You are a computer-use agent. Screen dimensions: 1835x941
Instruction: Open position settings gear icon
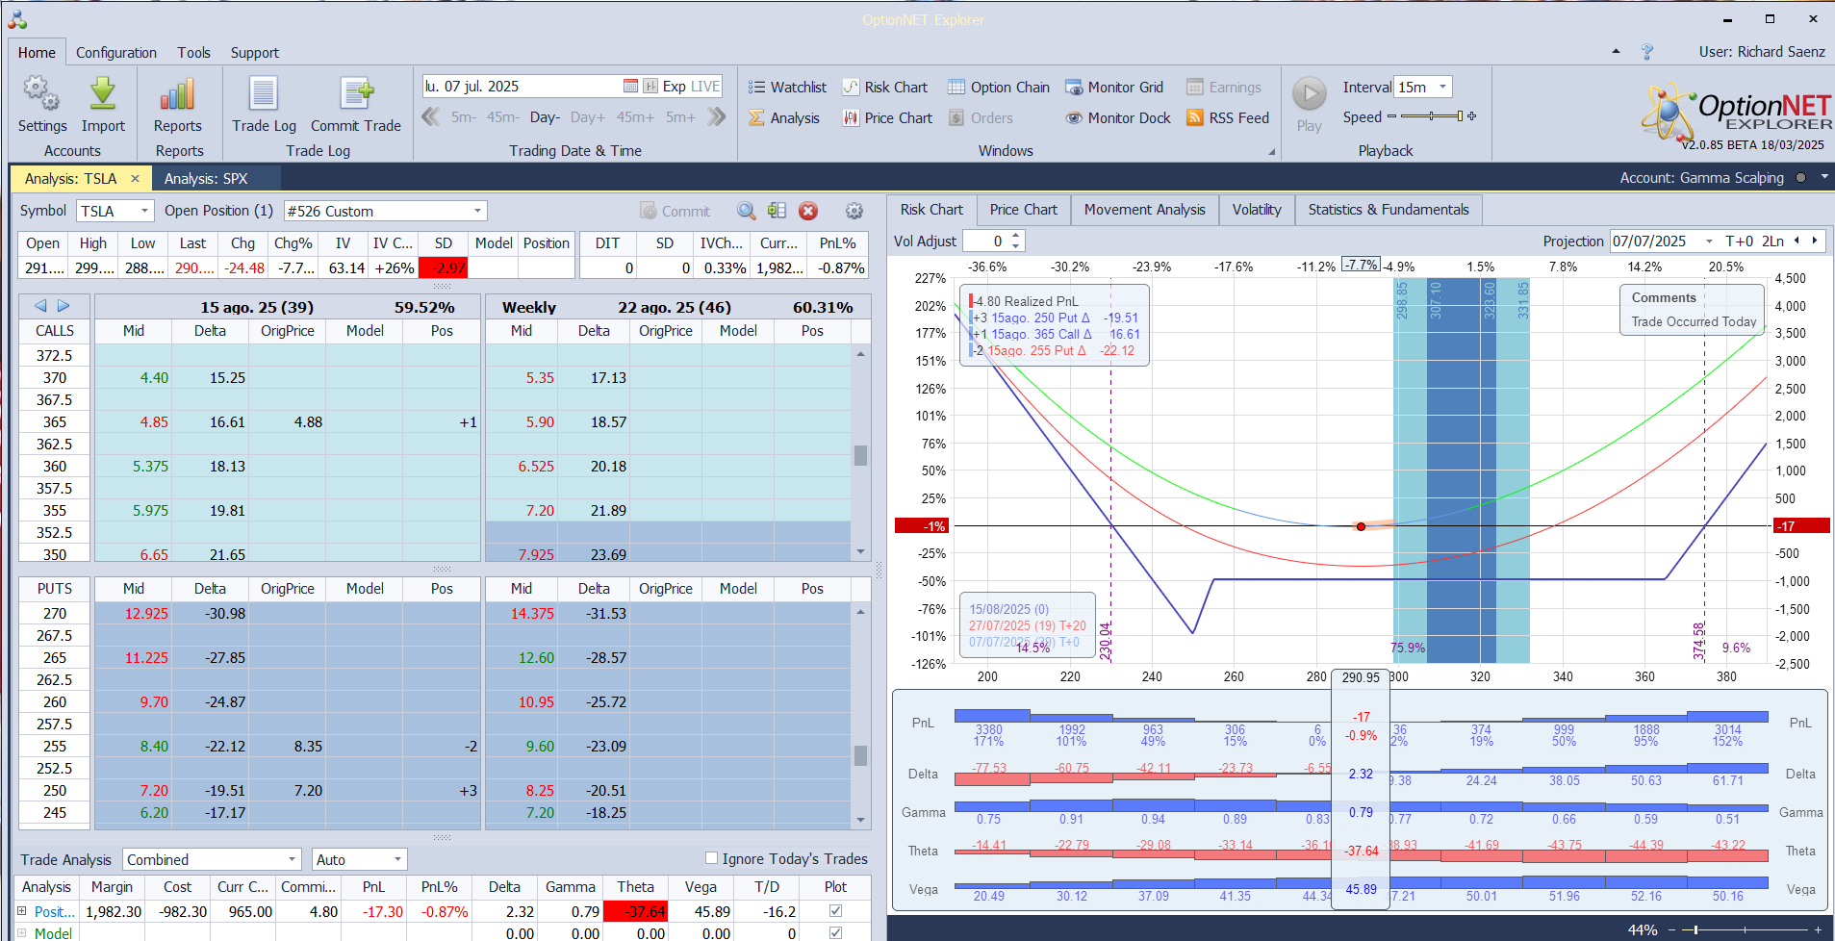click(x=854, y=211)
